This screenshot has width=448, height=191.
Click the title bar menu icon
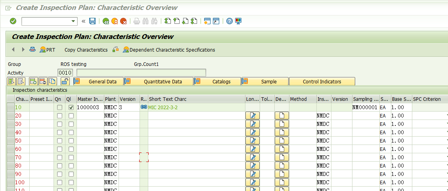coord(8,8)
